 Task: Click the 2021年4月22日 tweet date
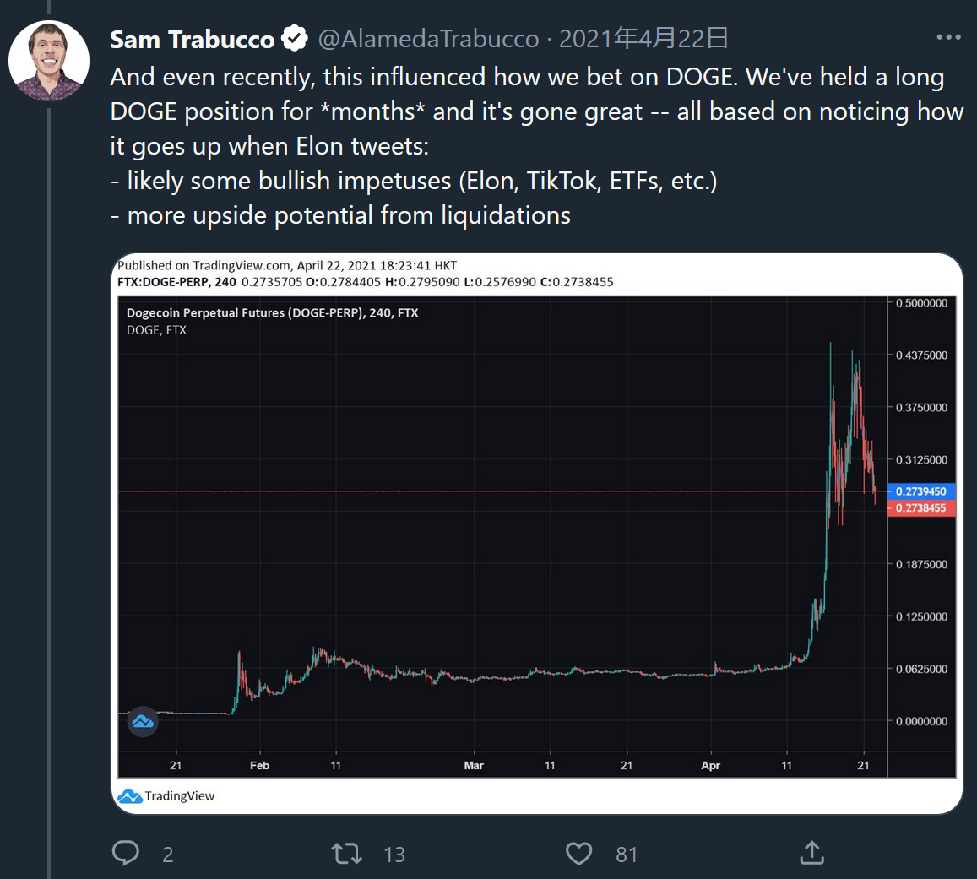tap(643, 39)
